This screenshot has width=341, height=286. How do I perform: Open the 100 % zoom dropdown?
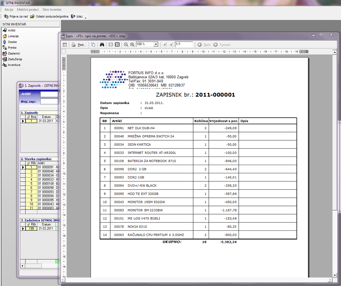(156, 44)
